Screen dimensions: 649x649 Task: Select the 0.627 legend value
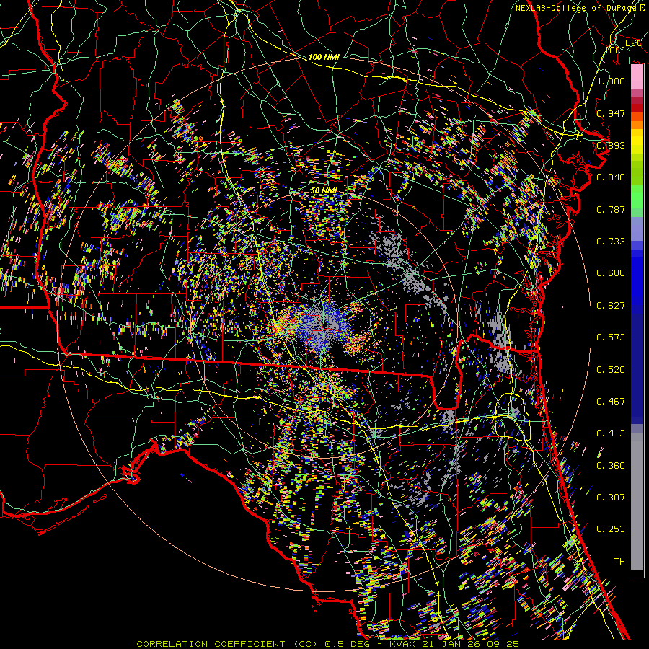[x=611, y=306]
